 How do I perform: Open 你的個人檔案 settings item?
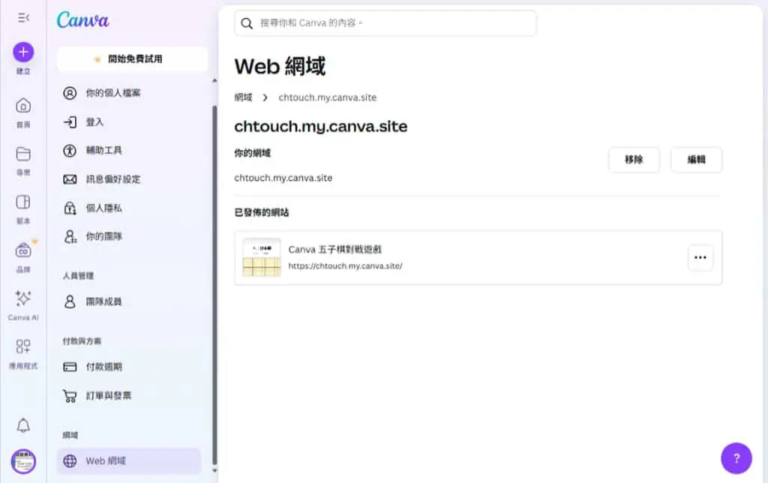point(129,93)
